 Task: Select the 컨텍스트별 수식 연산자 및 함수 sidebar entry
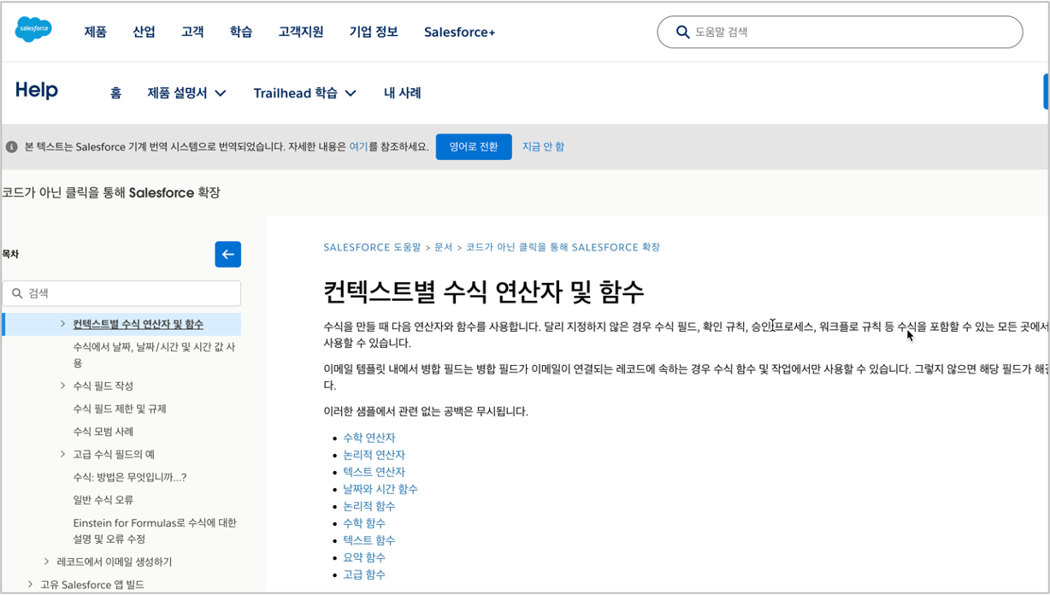(x=138, y=324)
